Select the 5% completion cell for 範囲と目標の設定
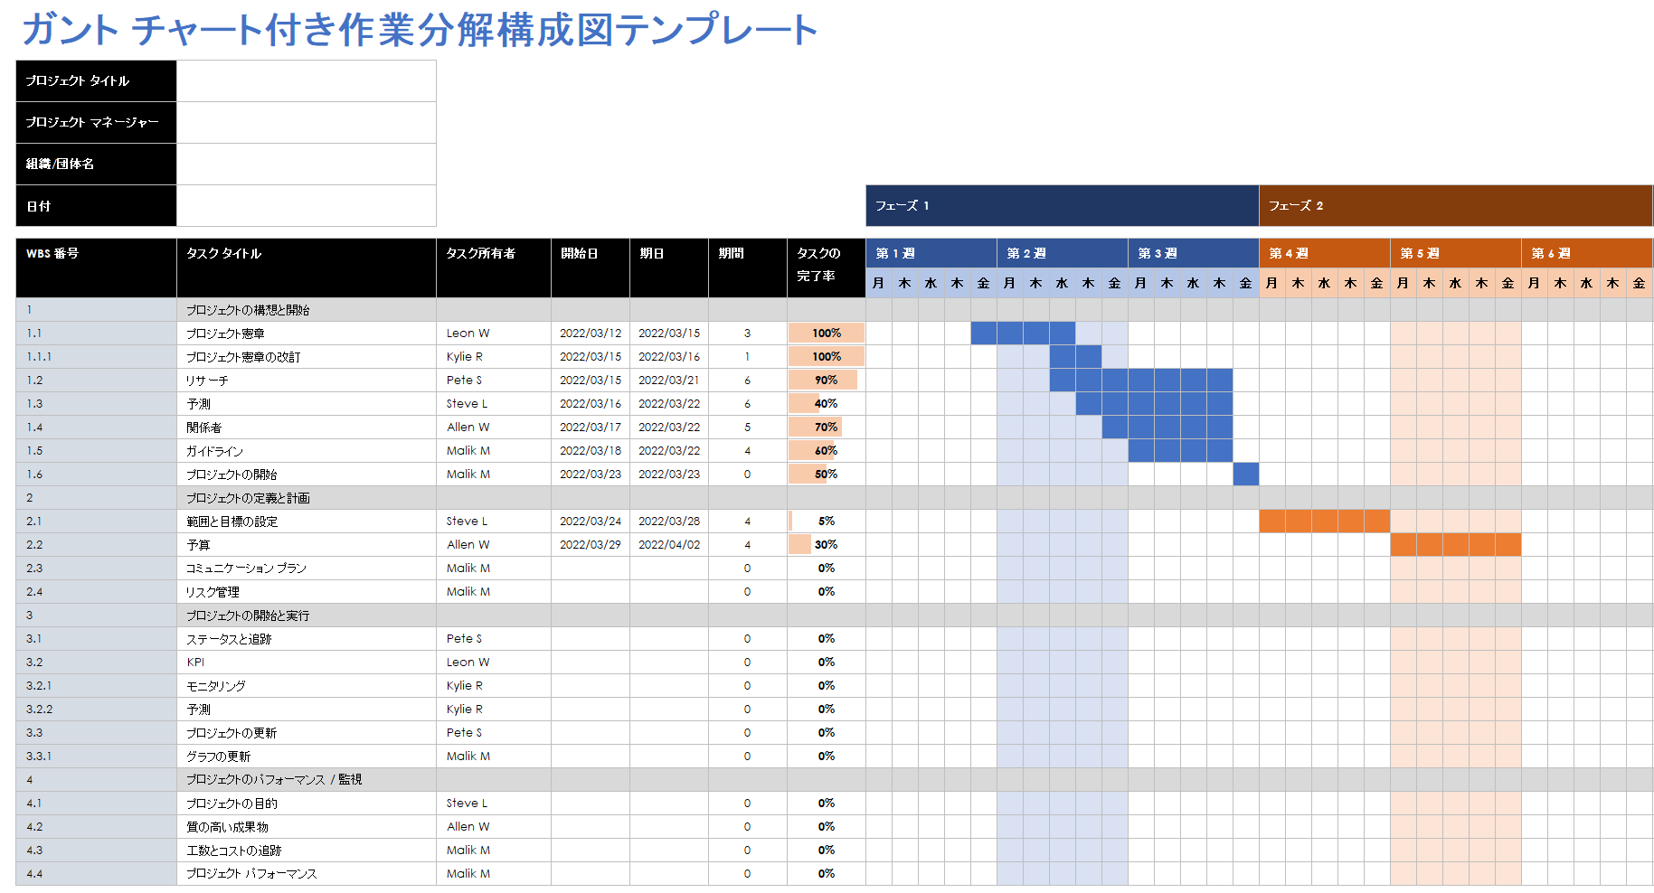 [827, 522]
